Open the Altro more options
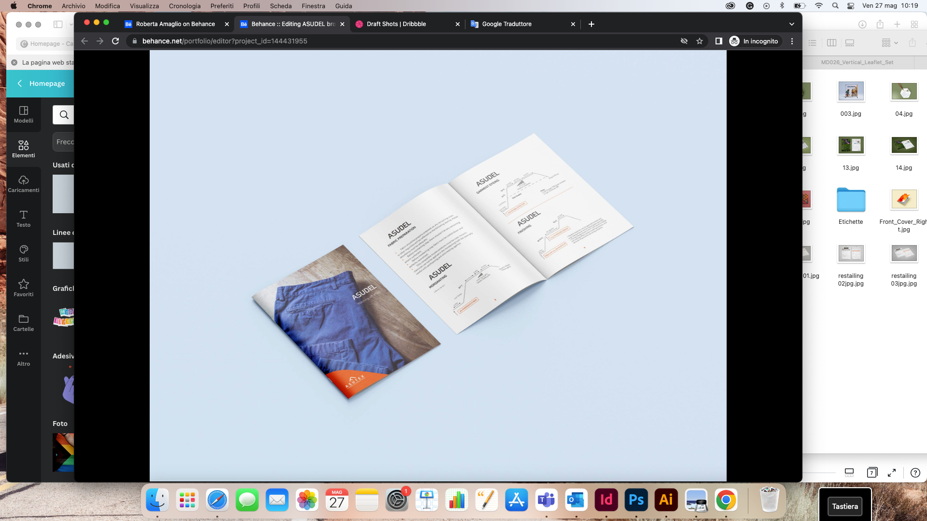The width and height of the screenshot is (927, 521). (23, 357)
